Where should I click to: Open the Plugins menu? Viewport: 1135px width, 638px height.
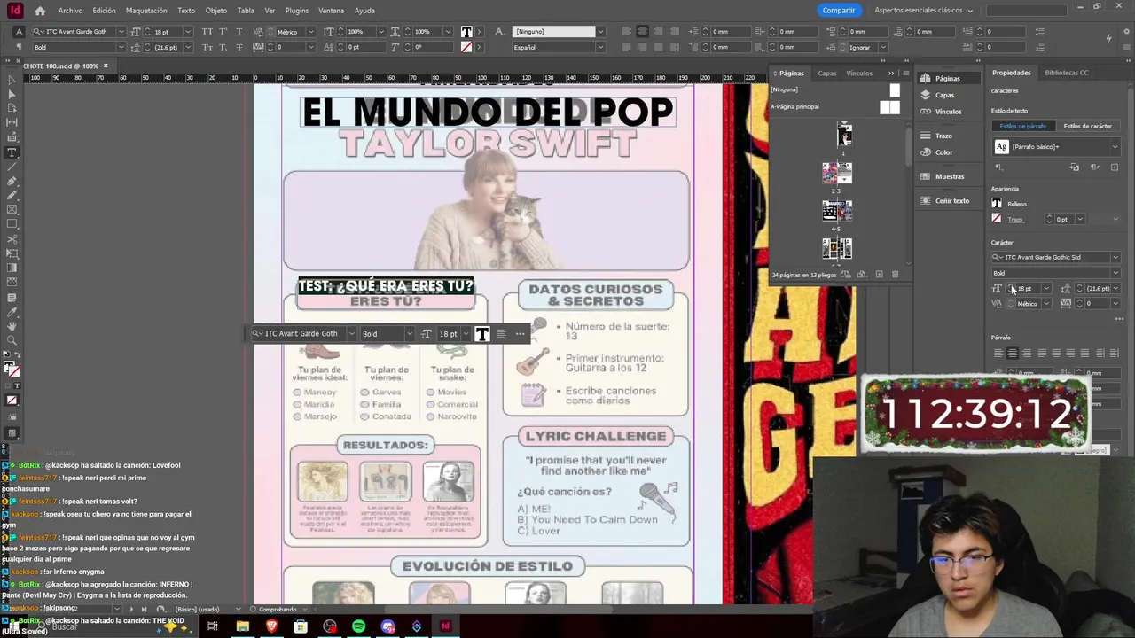pyautogui.click(x=297, y=11)
